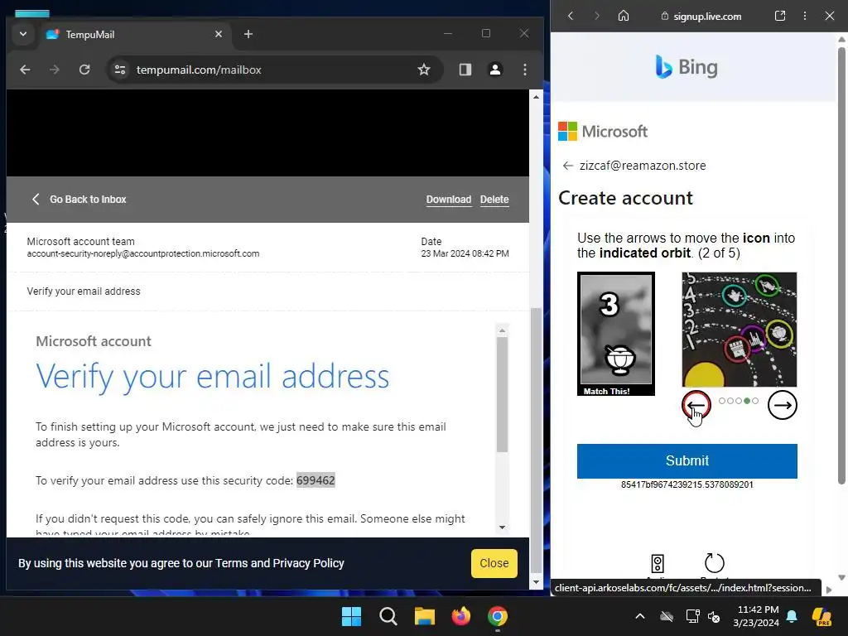
Task: Click the Bing logo
Action: pyautogui.click(x=687, y=67)
